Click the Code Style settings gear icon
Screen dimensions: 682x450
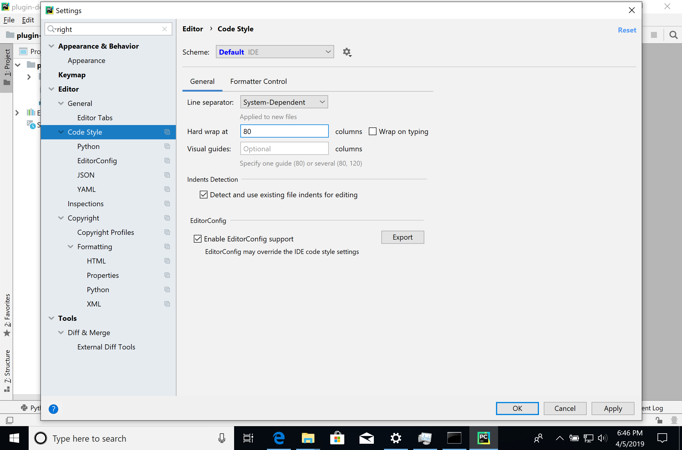(x=347, y=52)
